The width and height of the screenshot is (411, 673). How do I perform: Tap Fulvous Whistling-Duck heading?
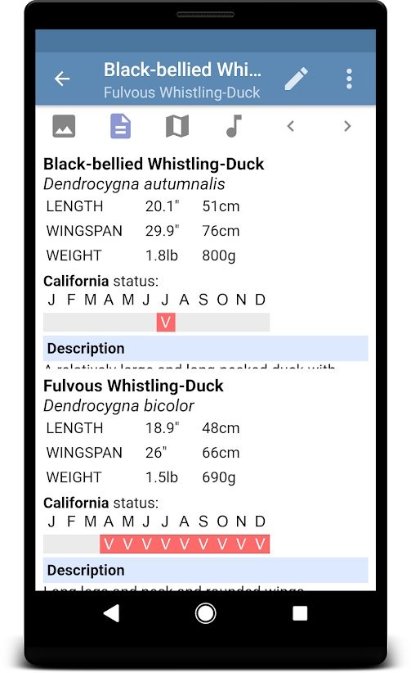click(x=133, y=386)
